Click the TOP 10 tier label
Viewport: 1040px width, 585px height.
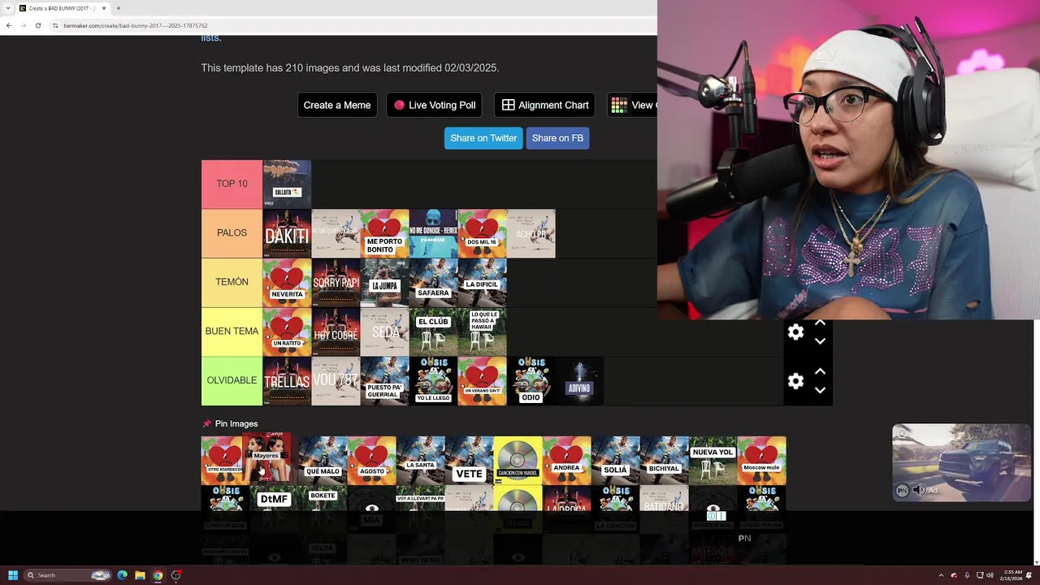pyautogui.click(x=232, y=184)
